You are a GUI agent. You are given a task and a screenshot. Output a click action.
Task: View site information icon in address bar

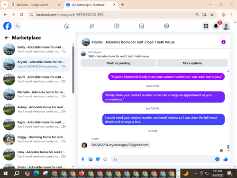point(32,15)
